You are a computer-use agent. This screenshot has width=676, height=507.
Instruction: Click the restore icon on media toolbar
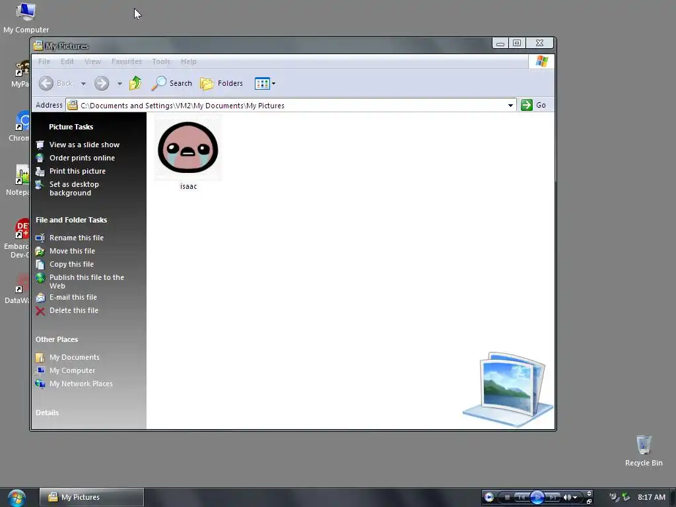tap(590, 501)
